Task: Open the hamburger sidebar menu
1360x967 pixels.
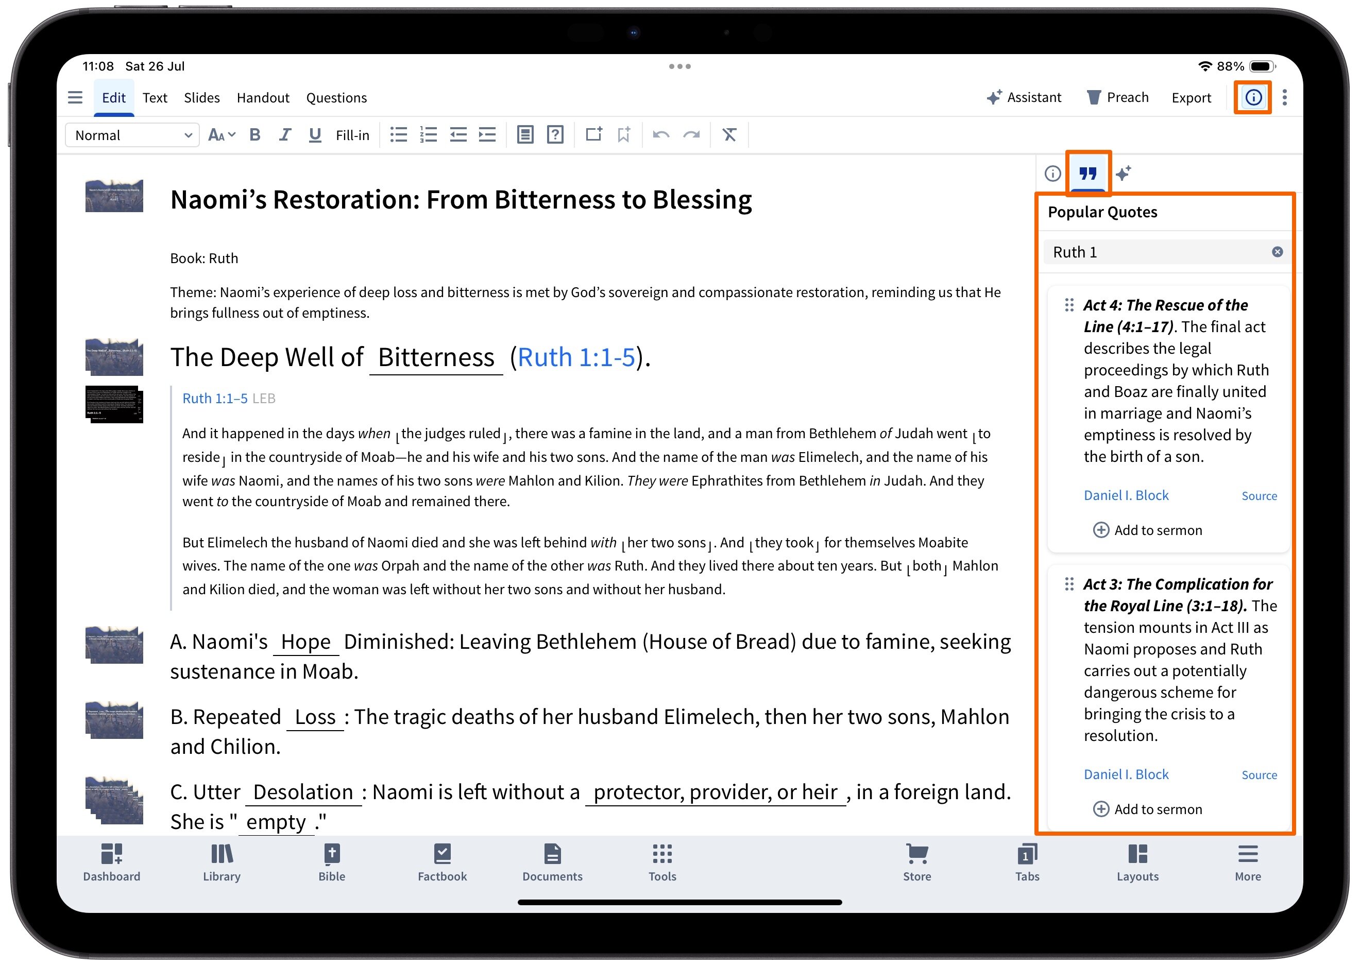Action: (75, 98)
